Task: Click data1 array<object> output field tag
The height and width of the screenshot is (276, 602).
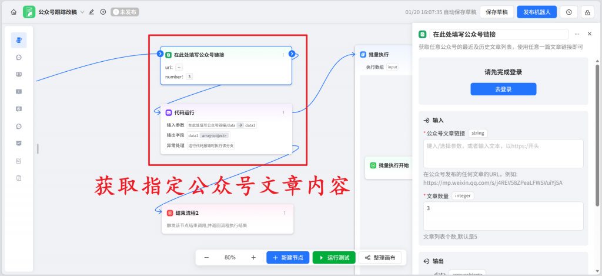Action: click(209, 135)
